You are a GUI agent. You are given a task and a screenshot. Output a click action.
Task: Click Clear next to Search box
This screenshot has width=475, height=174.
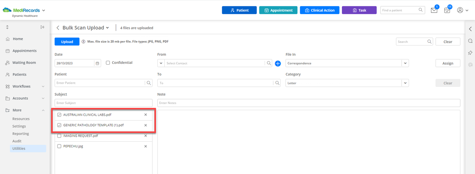click(448, 42)
